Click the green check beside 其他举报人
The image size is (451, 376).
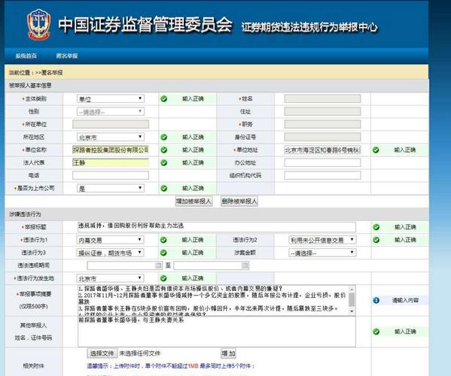pyautogui.click(x=376, y=332)
